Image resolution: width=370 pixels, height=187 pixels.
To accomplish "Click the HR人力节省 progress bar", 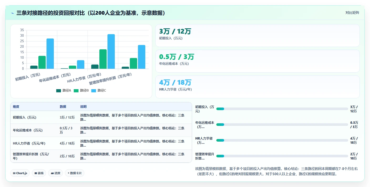I will point(282,140).
